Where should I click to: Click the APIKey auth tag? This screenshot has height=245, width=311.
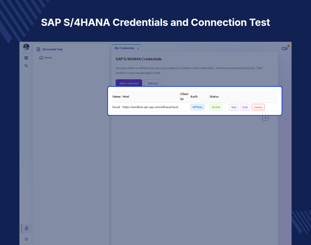coord(197,107)
